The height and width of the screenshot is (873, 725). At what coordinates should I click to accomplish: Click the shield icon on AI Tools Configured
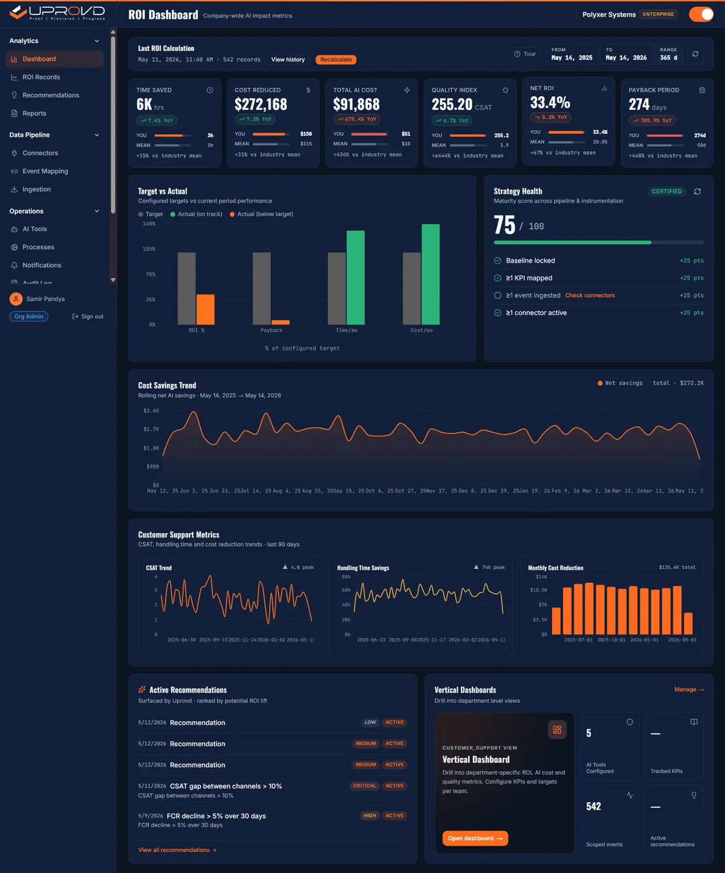(630, 722)
